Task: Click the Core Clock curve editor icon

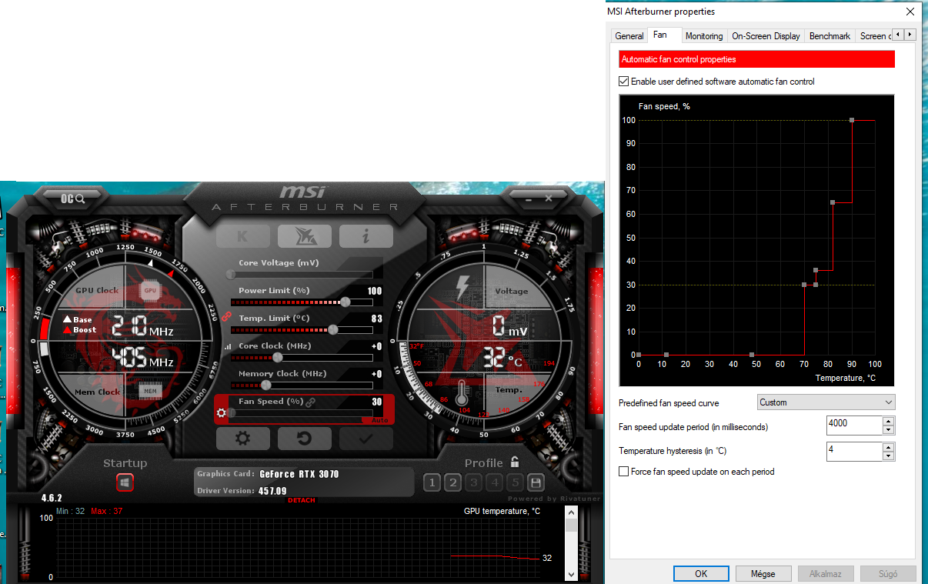Action: coord(227,347)
